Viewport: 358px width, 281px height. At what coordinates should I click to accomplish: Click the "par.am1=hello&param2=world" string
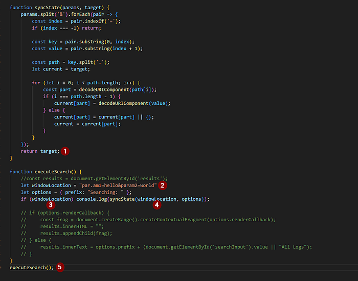[x=118, y=185]
